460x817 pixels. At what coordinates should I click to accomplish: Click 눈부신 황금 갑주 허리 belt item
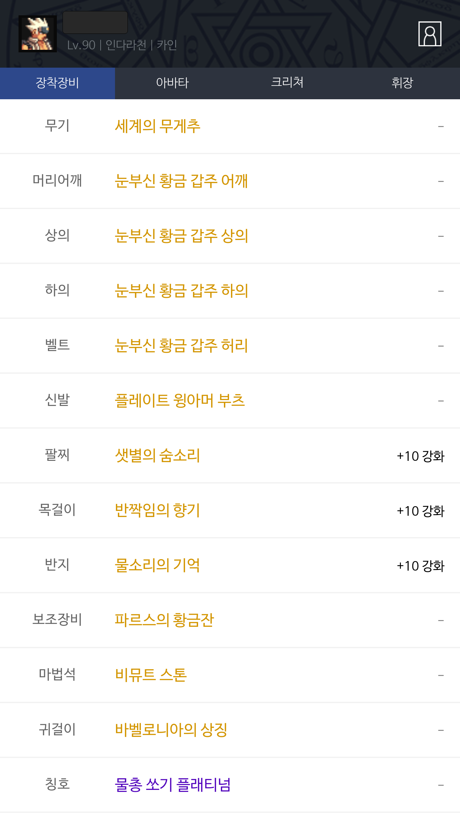click(x=181, y=346)
